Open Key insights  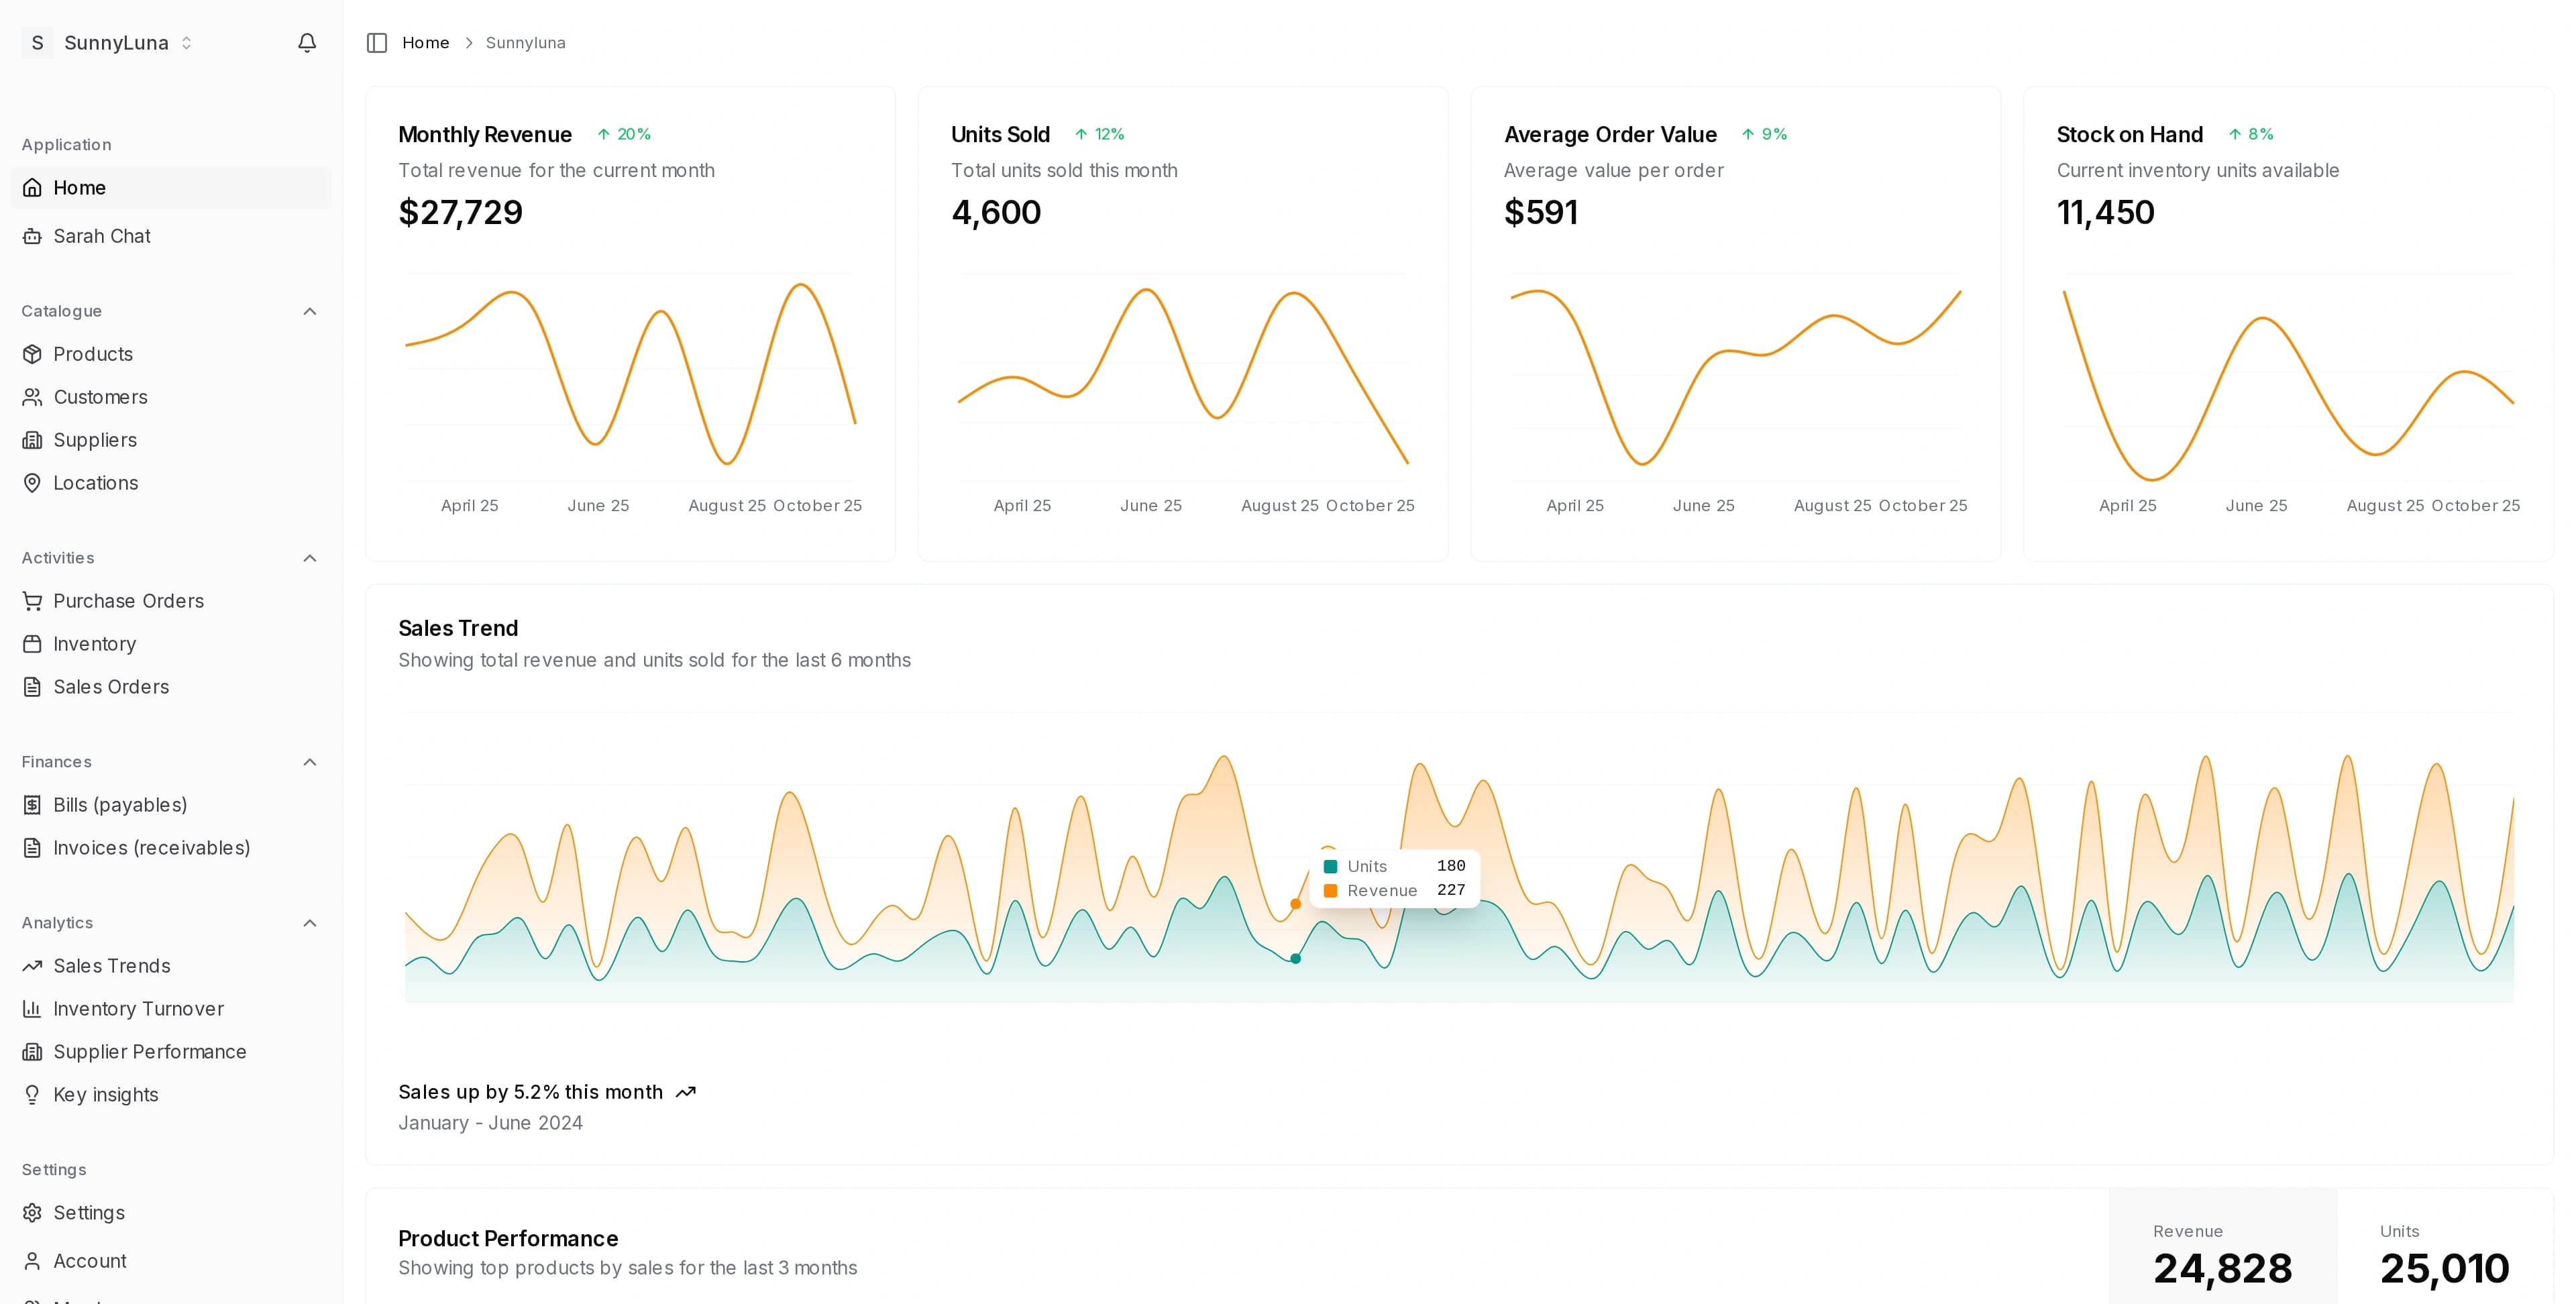click(105, 1095)
